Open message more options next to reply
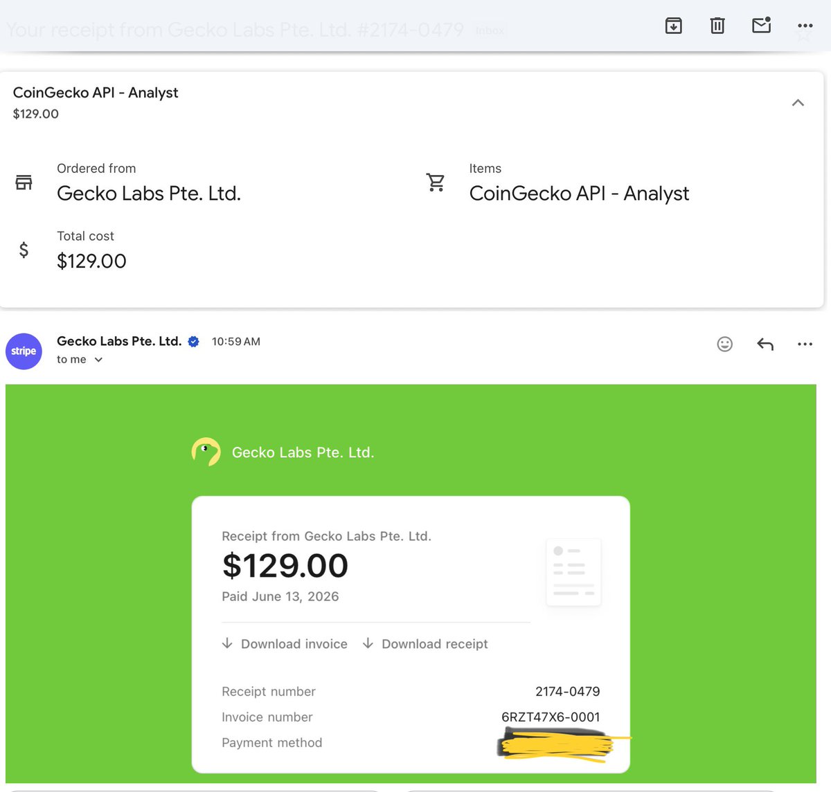The height and width of the screenshot is (792, 831). coord(805,344)
